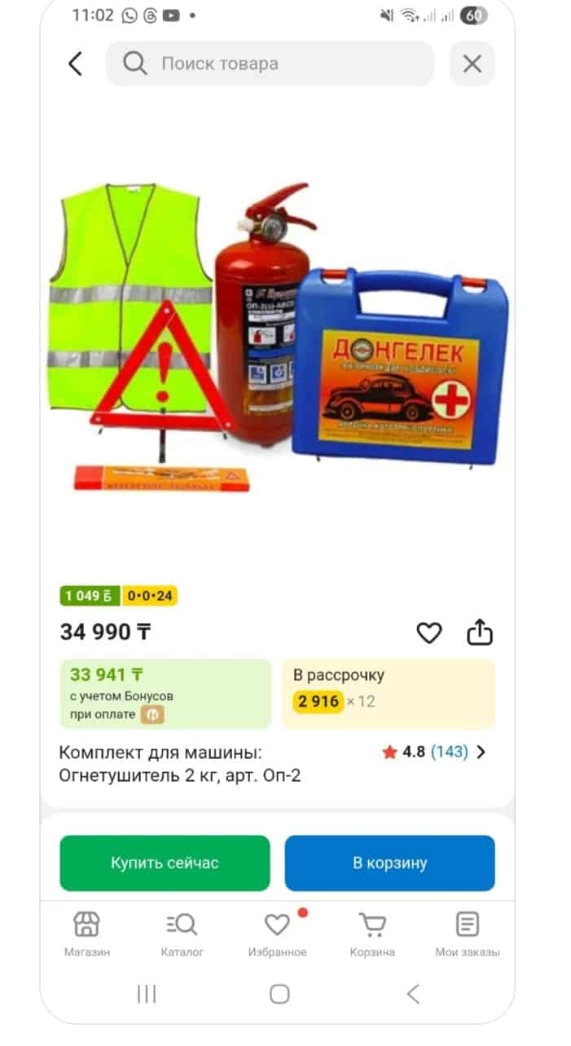This screenshot has width=571, height=1046.
Task: Add product to favorites with heart icon
Action: pyautogui.click(x=429, y=633)
